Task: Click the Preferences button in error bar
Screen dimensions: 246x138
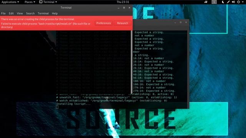Action: point(103,23)
